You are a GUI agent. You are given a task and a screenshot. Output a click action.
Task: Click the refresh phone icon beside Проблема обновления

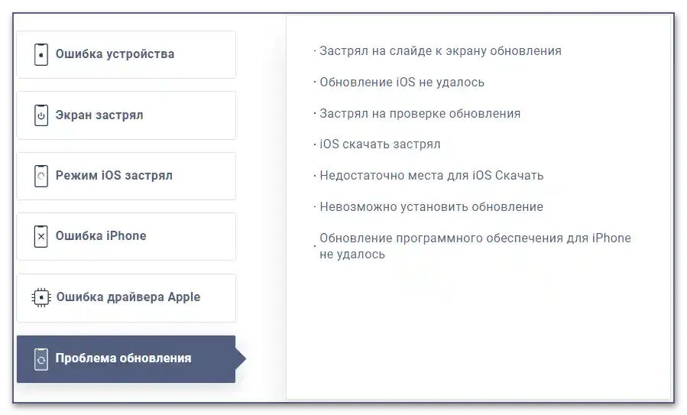[x=41, y=359]
